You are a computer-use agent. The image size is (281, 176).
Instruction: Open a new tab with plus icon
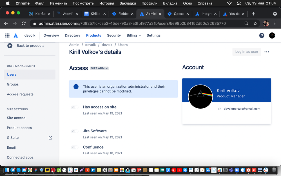(x=253, y=14)
